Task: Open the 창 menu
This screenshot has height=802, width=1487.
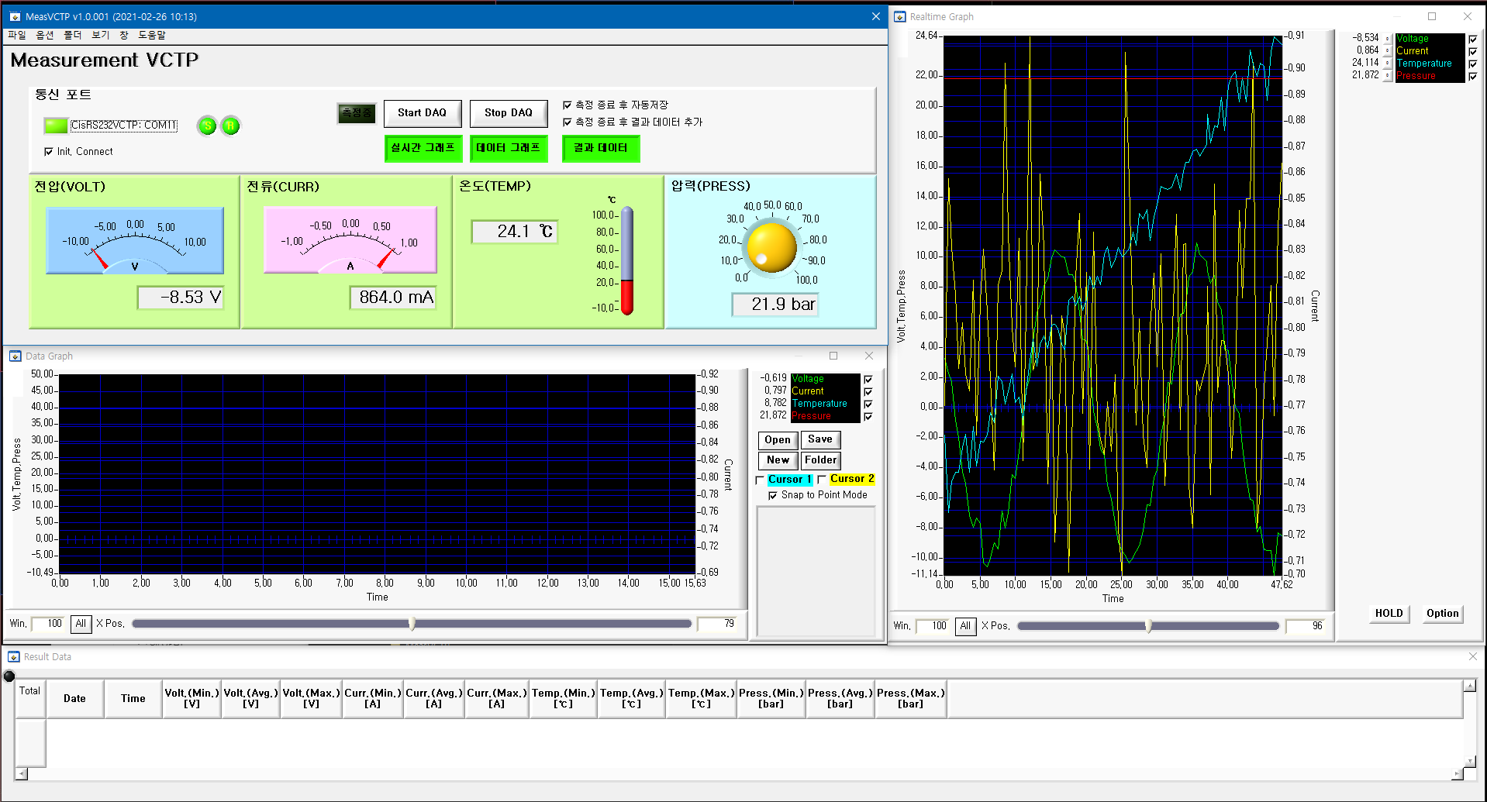Action: coord(124,35)
